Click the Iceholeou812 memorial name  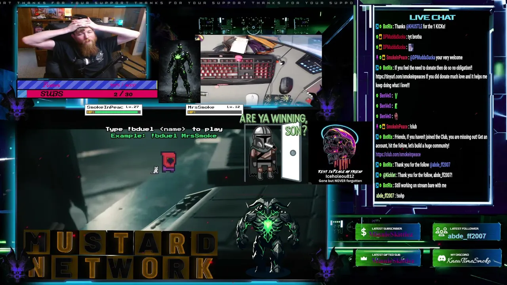pyautogui.click(x=339, y=176)
